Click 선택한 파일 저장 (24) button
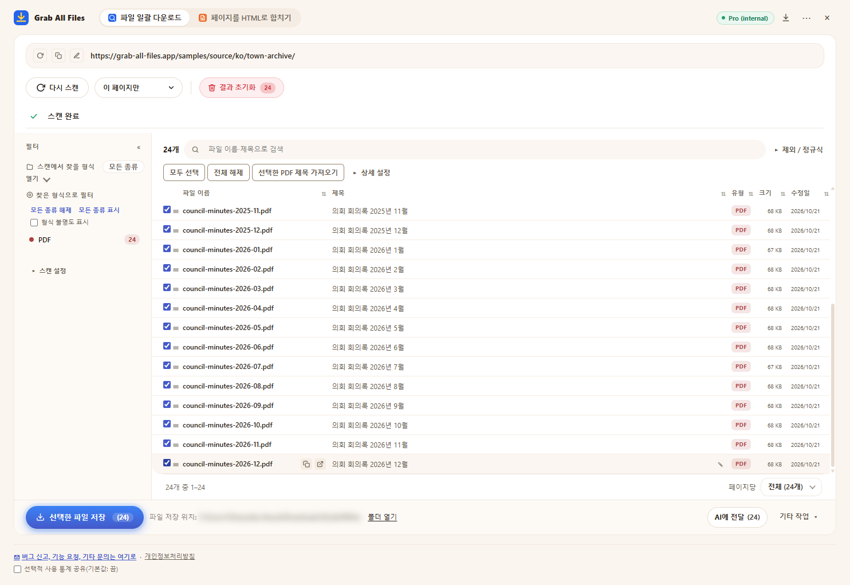The height and width of the screenshot is (585, 850). pyautogui.click(x=85, y=517)
